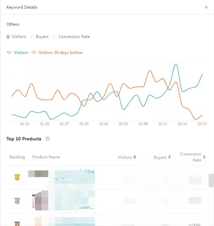Click the teal line's highest peak point
Viewport: 214px width, 226px height.
[176, 64]
